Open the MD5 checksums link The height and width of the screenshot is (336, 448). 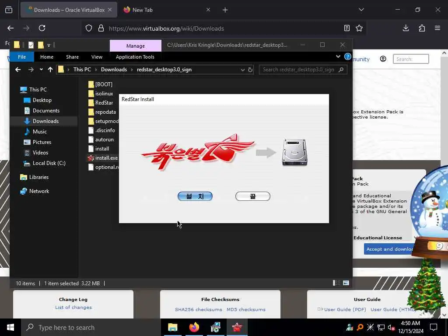[246, 309]
